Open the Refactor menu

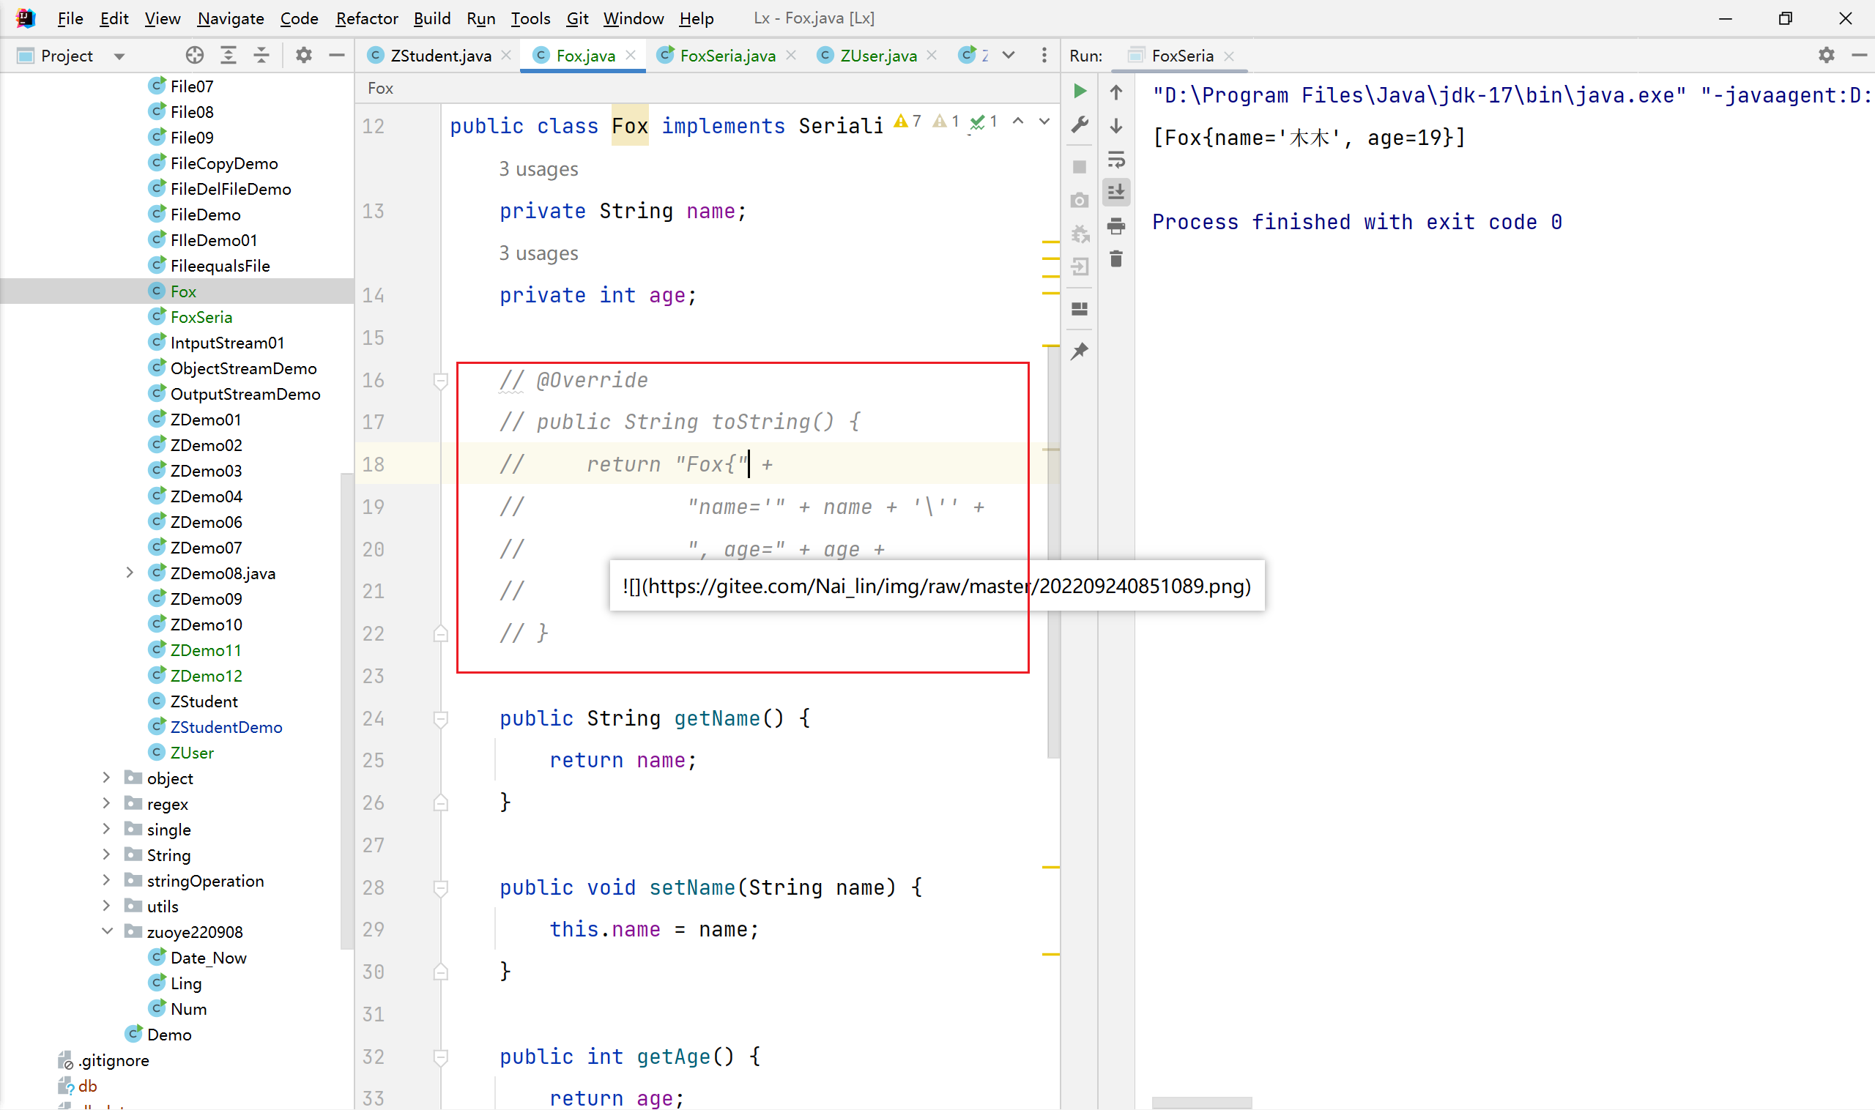pyautogui.click(x=366, y=18)
